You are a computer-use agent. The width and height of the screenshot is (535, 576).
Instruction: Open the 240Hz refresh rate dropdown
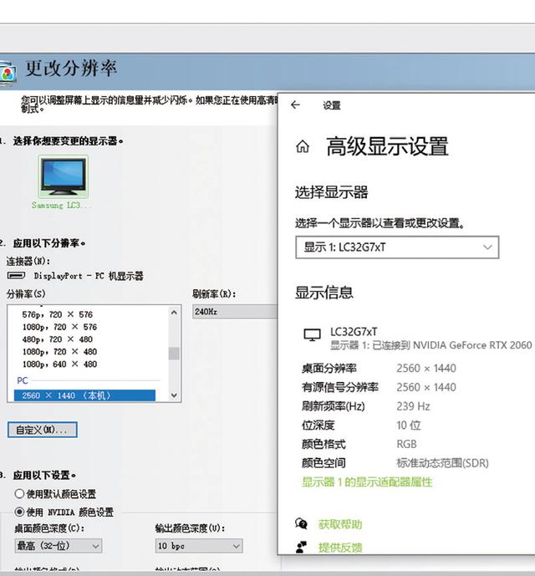[235, 312]
